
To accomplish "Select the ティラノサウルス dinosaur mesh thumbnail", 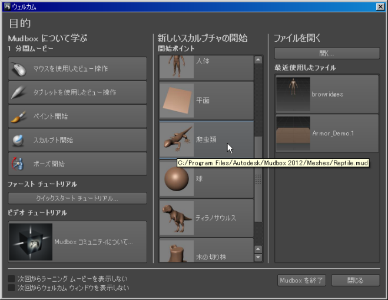I will [x=177, y=218].
